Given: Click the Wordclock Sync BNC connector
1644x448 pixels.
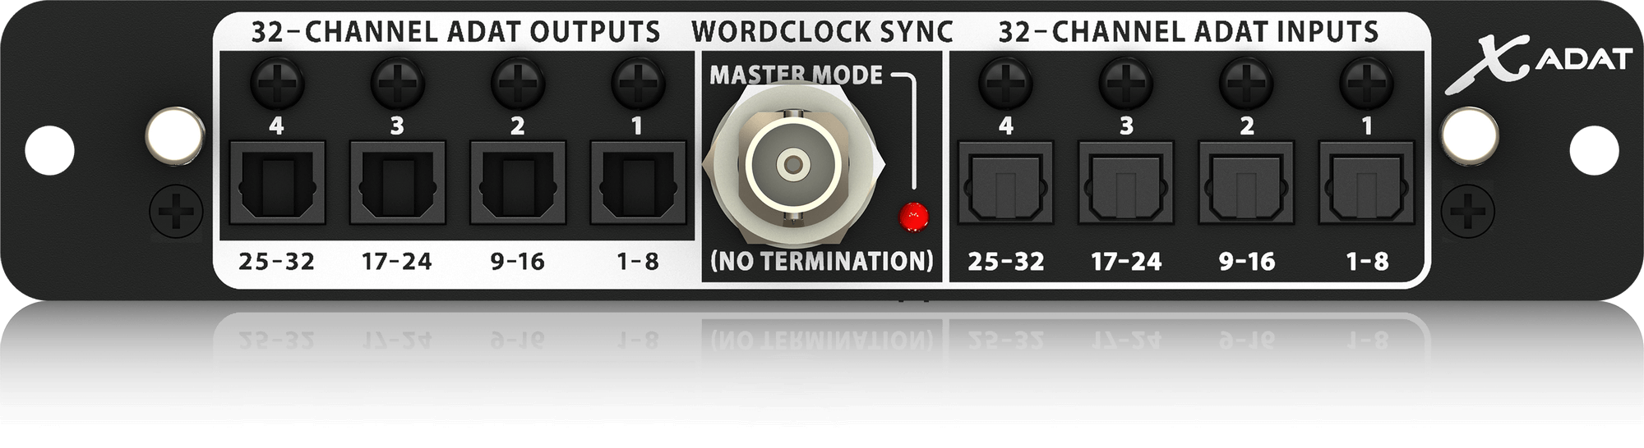Looking at the screenshot, I should point(793,164).
